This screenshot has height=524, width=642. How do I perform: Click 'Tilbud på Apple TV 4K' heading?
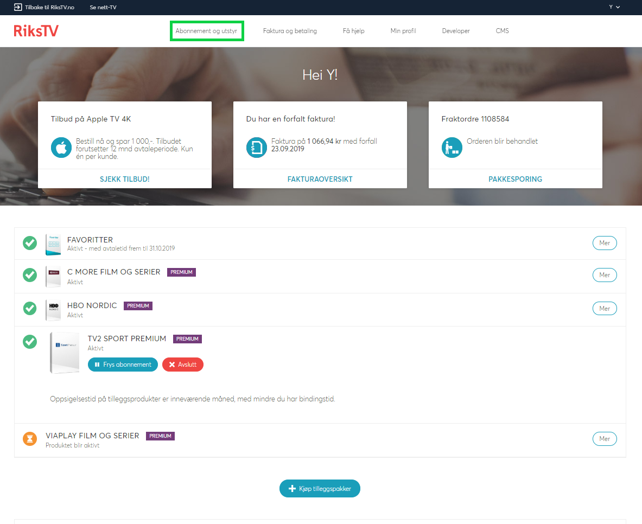click(91, 119)
